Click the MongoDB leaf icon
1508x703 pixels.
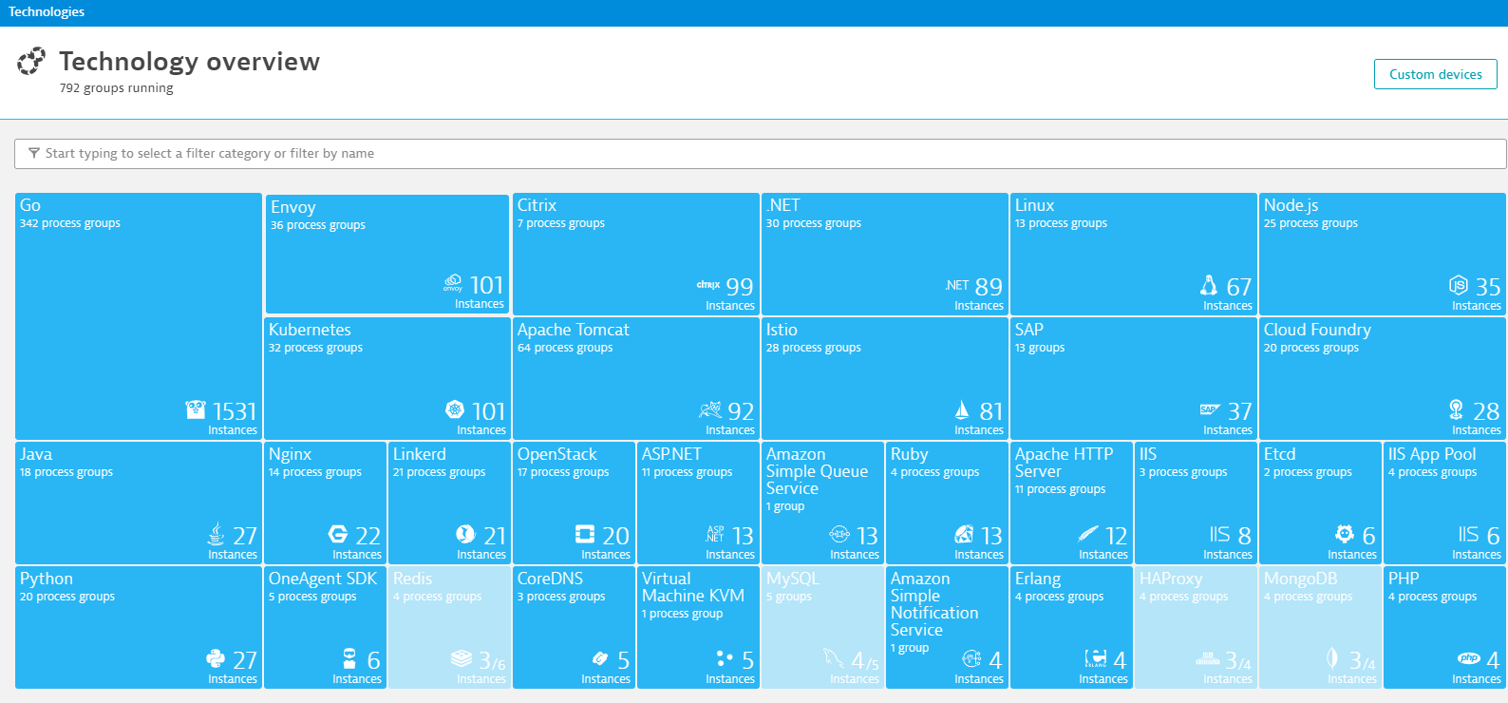1331,658
